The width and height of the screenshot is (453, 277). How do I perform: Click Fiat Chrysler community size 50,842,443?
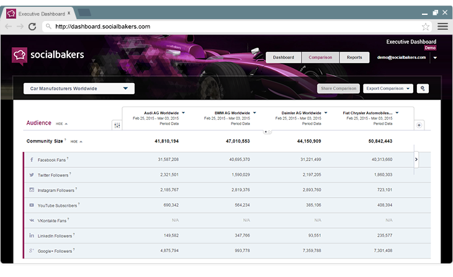(380, 141)
